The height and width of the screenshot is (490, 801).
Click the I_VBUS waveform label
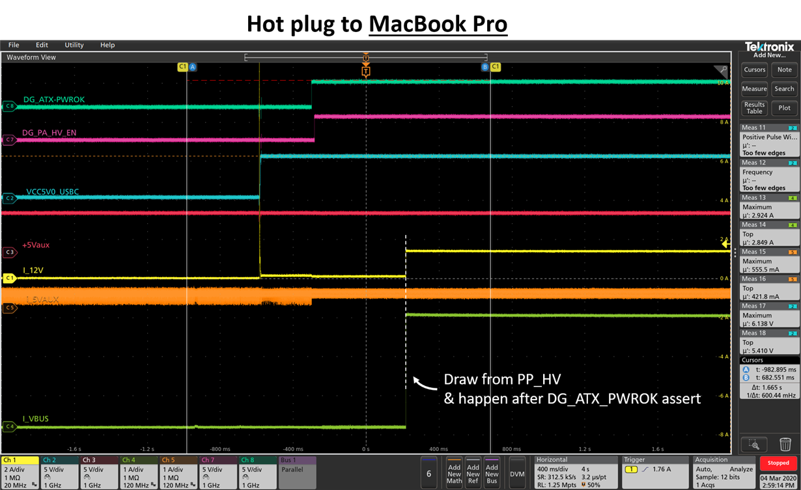pyautogui.click(x=35, y=418)
